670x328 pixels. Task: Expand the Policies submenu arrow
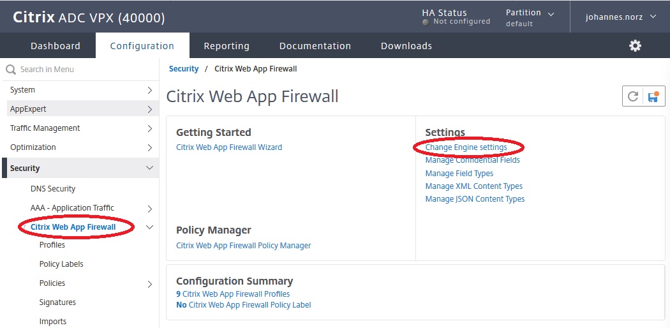click(x=150, y=284)
